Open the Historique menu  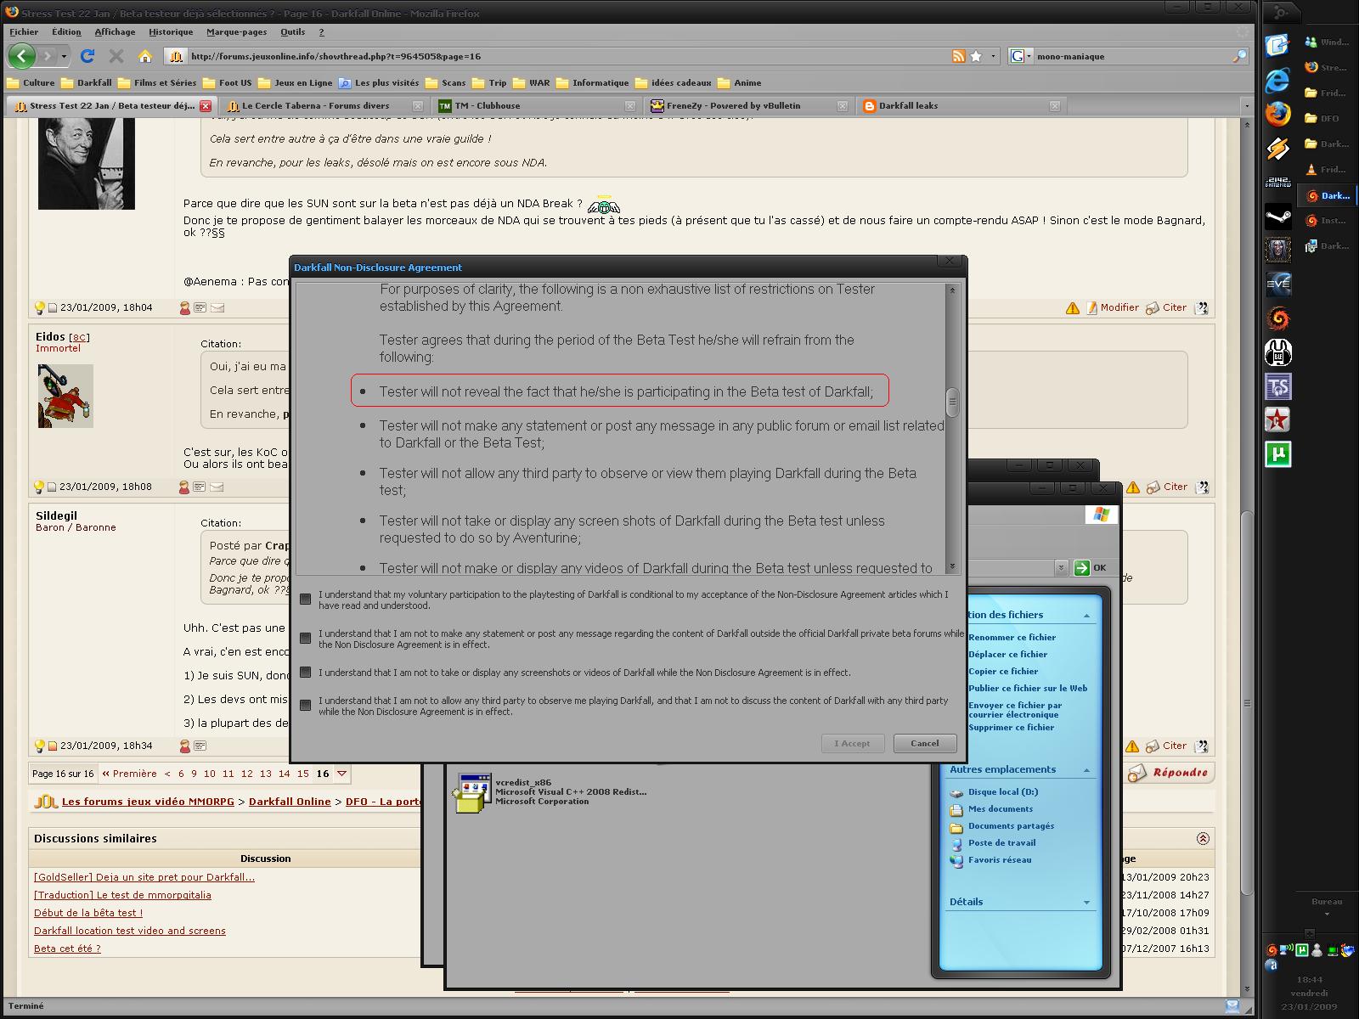[171, 32]
